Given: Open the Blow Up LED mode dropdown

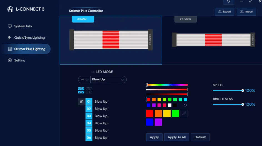Looking at the screenshot, I should click(x=108, y=80).
